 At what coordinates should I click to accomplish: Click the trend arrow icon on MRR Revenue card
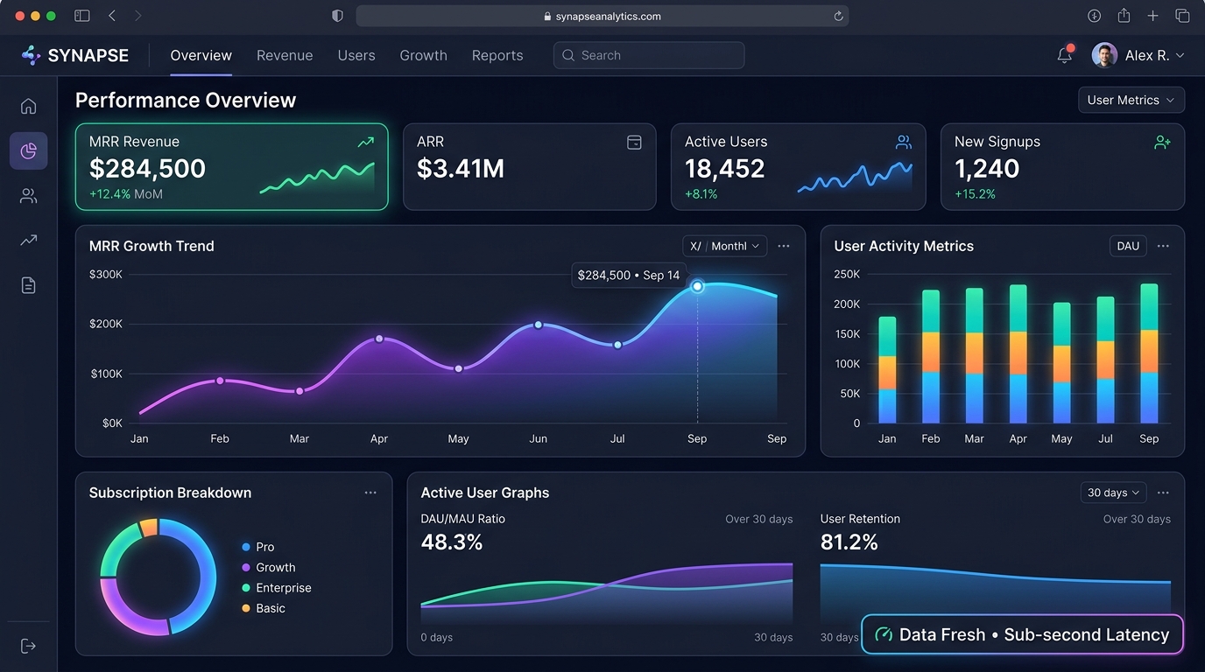click(x=366, y=142)
